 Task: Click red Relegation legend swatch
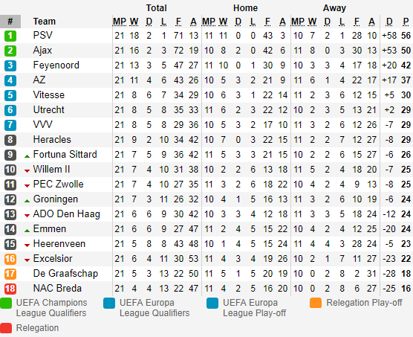pyautogui.click(x=6, y=328)
